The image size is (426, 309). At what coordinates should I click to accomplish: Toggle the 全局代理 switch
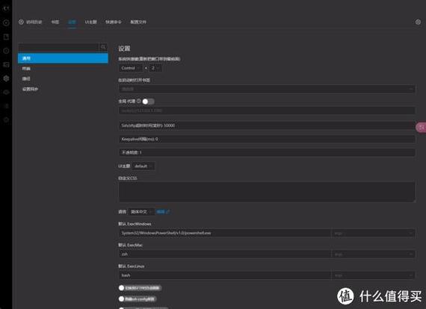pyautogui.click(x=148, y=102)
